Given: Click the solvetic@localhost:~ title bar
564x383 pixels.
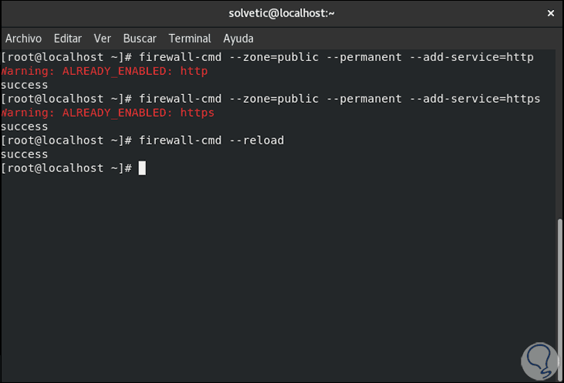Looking at the screenshot, I should point(282,13).
